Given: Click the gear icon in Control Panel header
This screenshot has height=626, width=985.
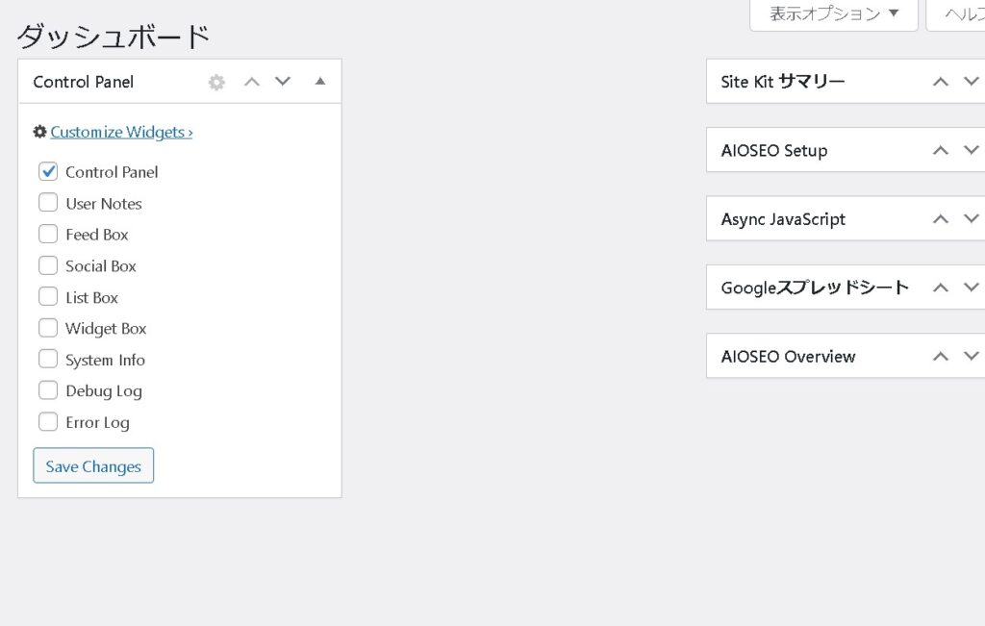Looking at the screenshot, I should (216, 83).
